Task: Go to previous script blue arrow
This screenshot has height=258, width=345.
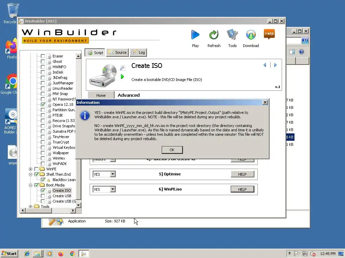Action: click(x=265, y=65)
